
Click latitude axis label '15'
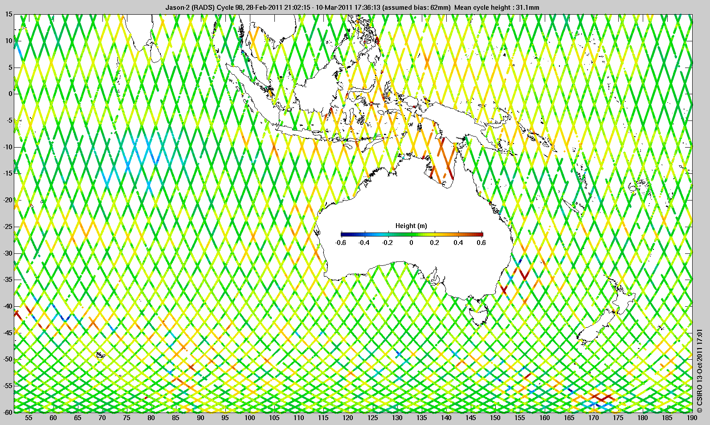click(9, 15)
